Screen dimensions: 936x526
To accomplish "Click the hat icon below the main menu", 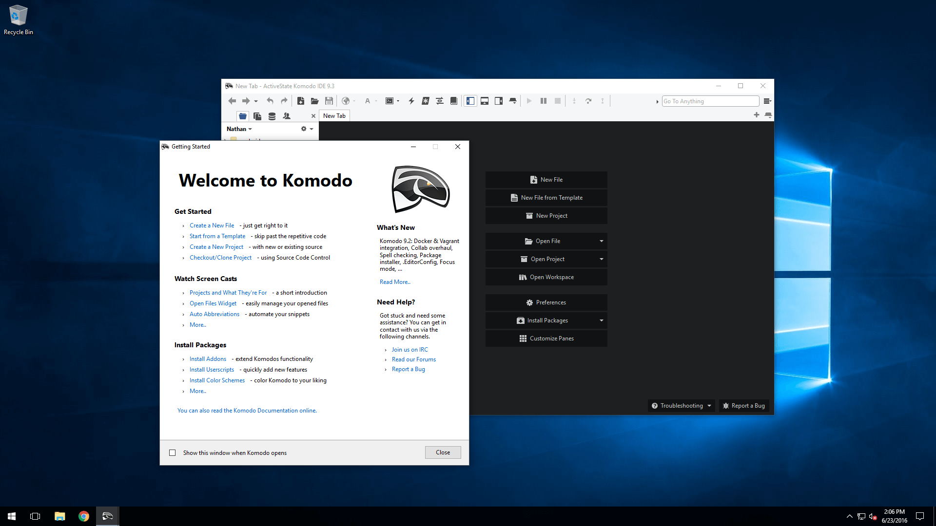I will click(768, 115).
